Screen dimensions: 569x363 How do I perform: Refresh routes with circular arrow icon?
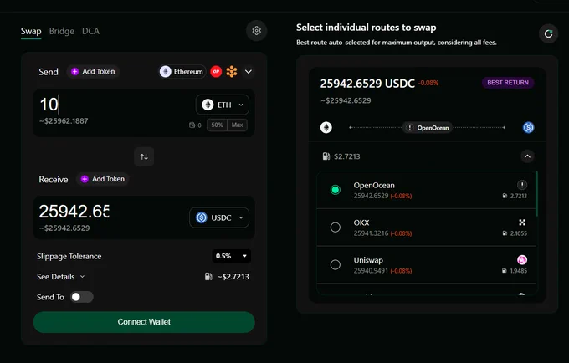click(548, 33)
